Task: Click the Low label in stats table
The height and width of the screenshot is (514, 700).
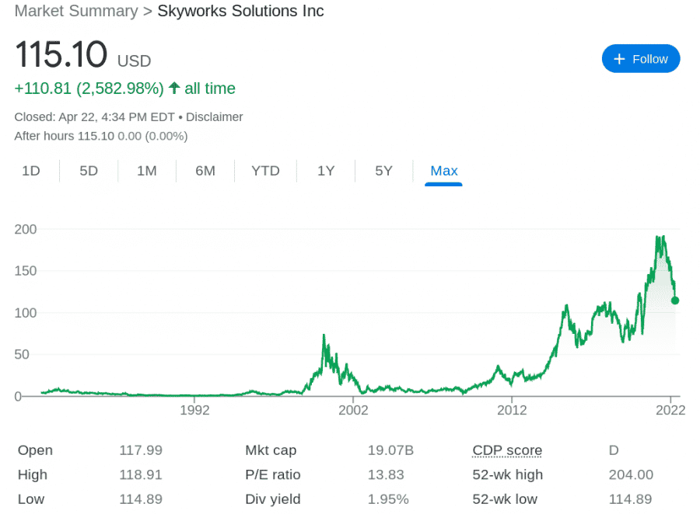Action: tap(31, 499)
